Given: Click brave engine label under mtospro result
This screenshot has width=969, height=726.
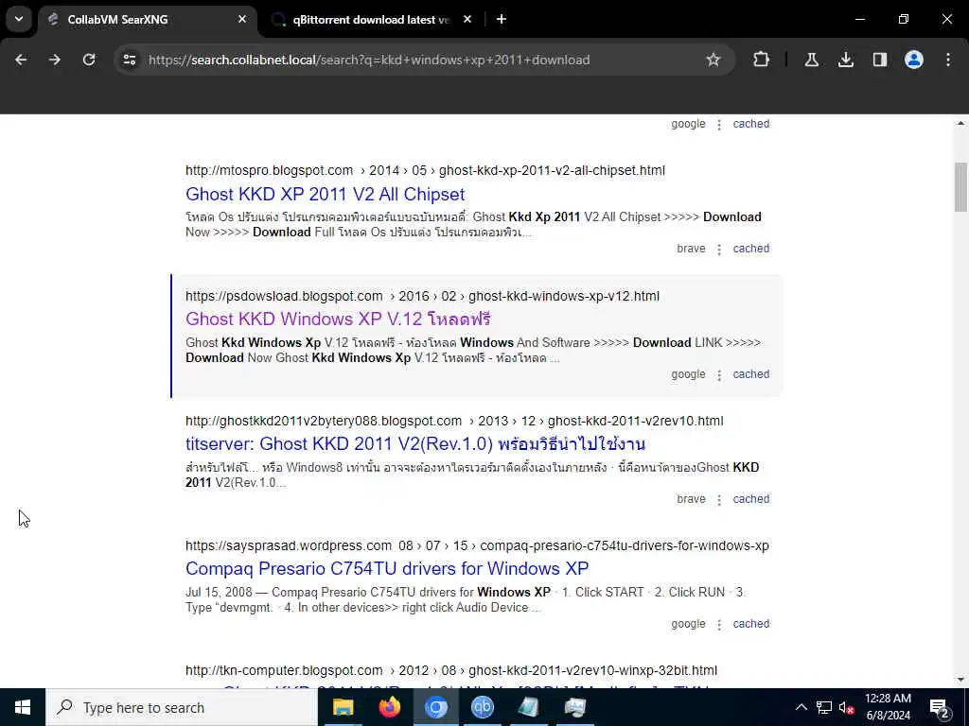Looking at the screenshot, I should click(691, 249).
